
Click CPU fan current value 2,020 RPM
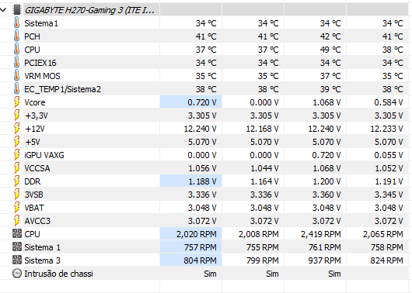pyautogui.click(x=196, y=234)
